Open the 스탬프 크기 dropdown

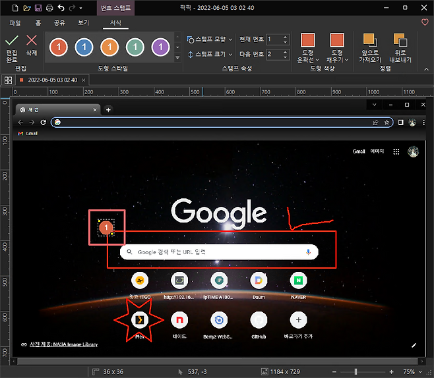click(x=210, y=55)
